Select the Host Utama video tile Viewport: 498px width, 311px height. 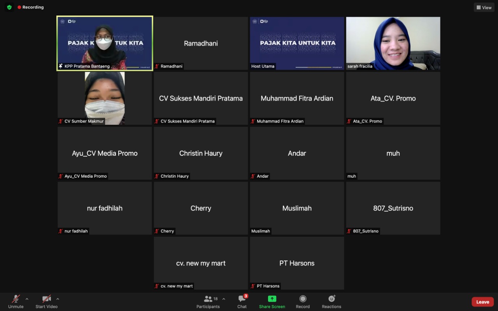[297, 43]
